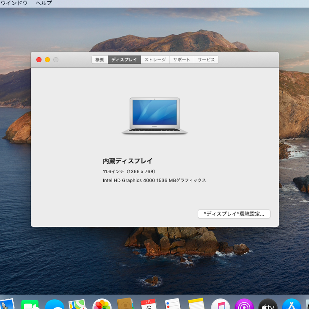Screen dimensions: 309x309
Task: Launch Podcasts from the dock
Action: click(x=244, y=304)
